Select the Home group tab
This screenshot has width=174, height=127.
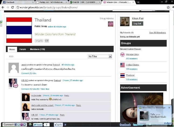[12, 49]
